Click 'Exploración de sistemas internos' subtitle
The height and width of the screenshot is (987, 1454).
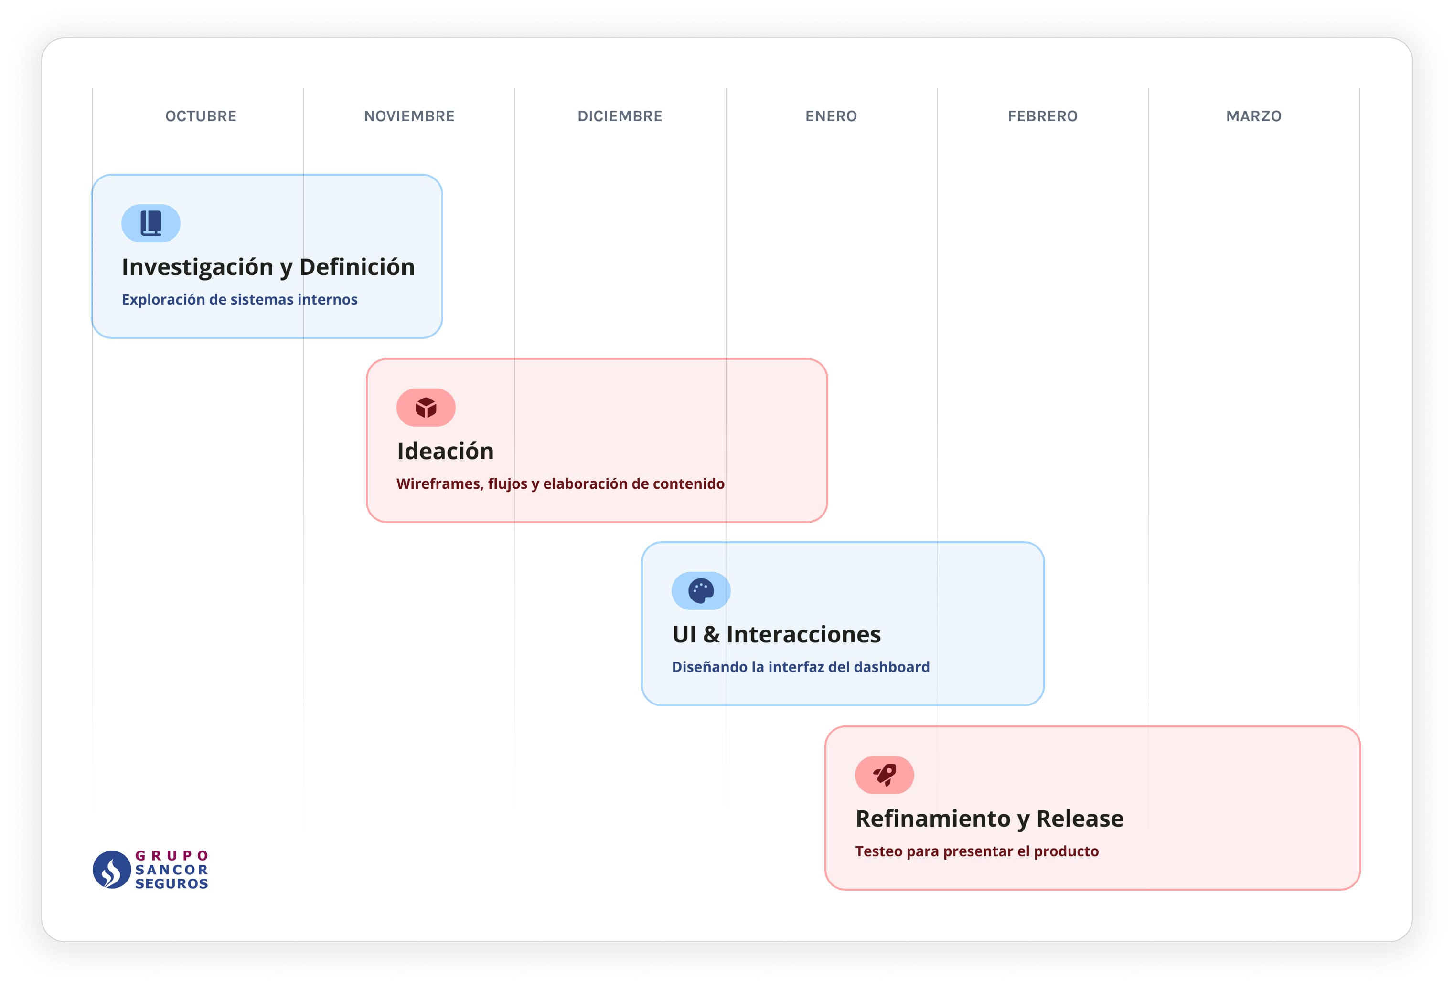pyautogui.click(x=240, y=299)
